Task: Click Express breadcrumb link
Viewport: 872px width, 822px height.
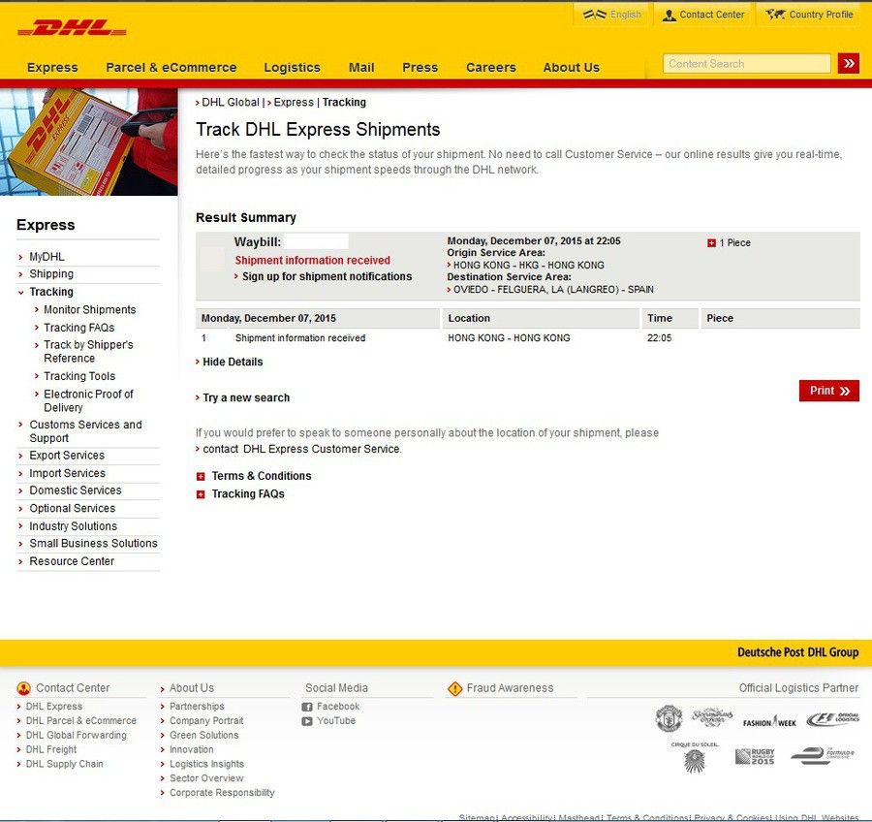Action: [293, 103]
